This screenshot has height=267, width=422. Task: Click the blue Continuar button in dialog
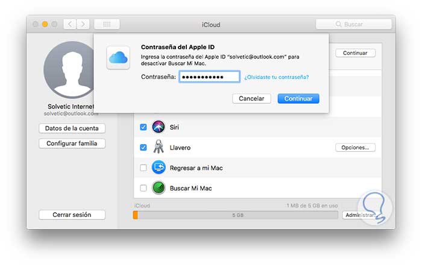click(298, 98)
